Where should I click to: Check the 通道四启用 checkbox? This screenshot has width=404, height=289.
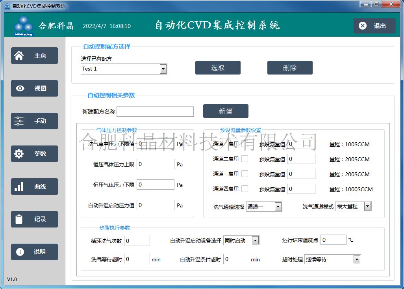[x=245, y=189]
